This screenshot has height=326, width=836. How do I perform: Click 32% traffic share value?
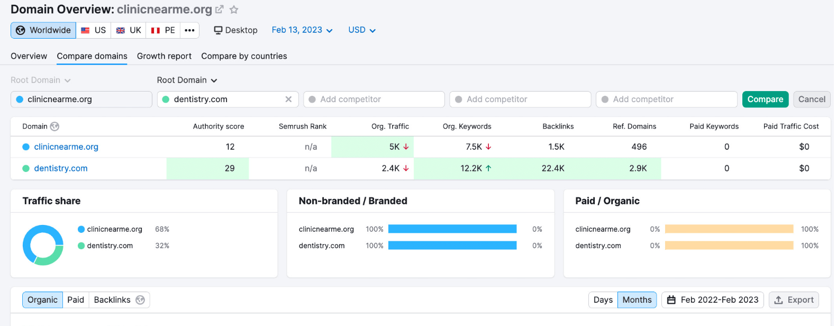coord(162,246)
